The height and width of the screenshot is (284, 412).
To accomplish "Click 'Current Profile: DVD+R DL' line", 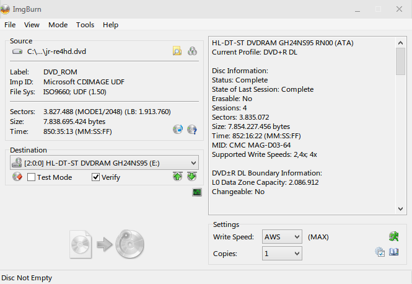I will (255, 52).
